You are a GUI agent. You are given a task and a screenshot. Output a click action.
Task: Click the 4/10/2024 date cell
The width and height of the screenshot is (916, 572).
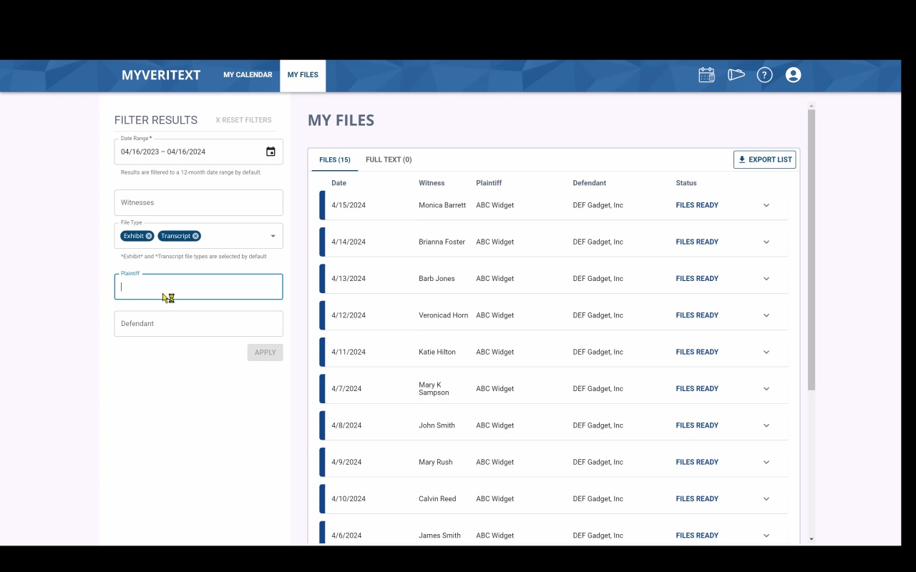(x=349, y=499)
